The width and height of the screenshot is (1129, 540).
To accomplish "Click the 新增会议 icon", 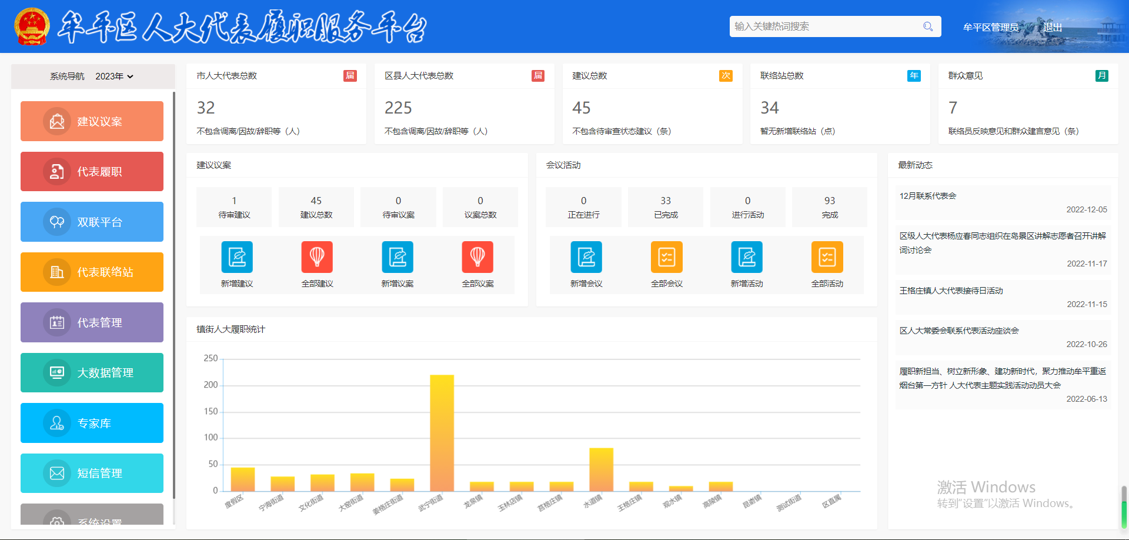I will [586, 257].
